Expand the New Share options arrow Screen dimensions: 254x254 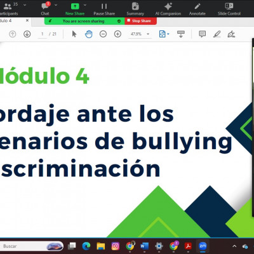click(85, 5)
